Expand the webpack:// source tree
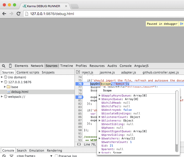This screenshot has width=184, height=157. 2,96
